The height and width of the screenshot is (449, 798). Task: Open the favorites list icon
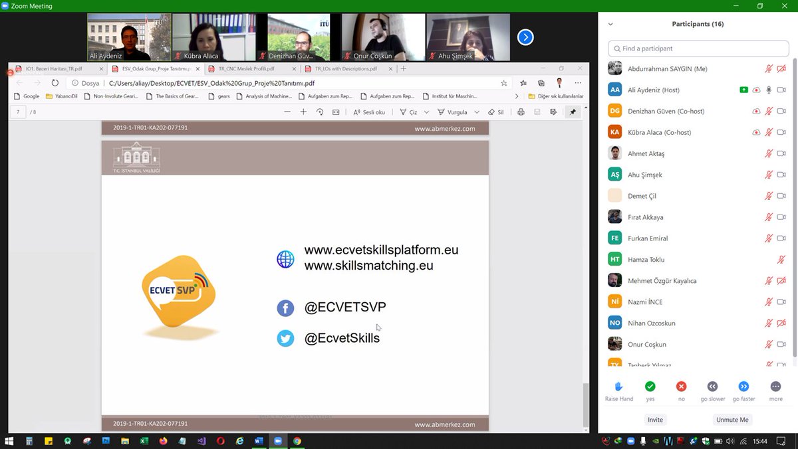(523, 83)
